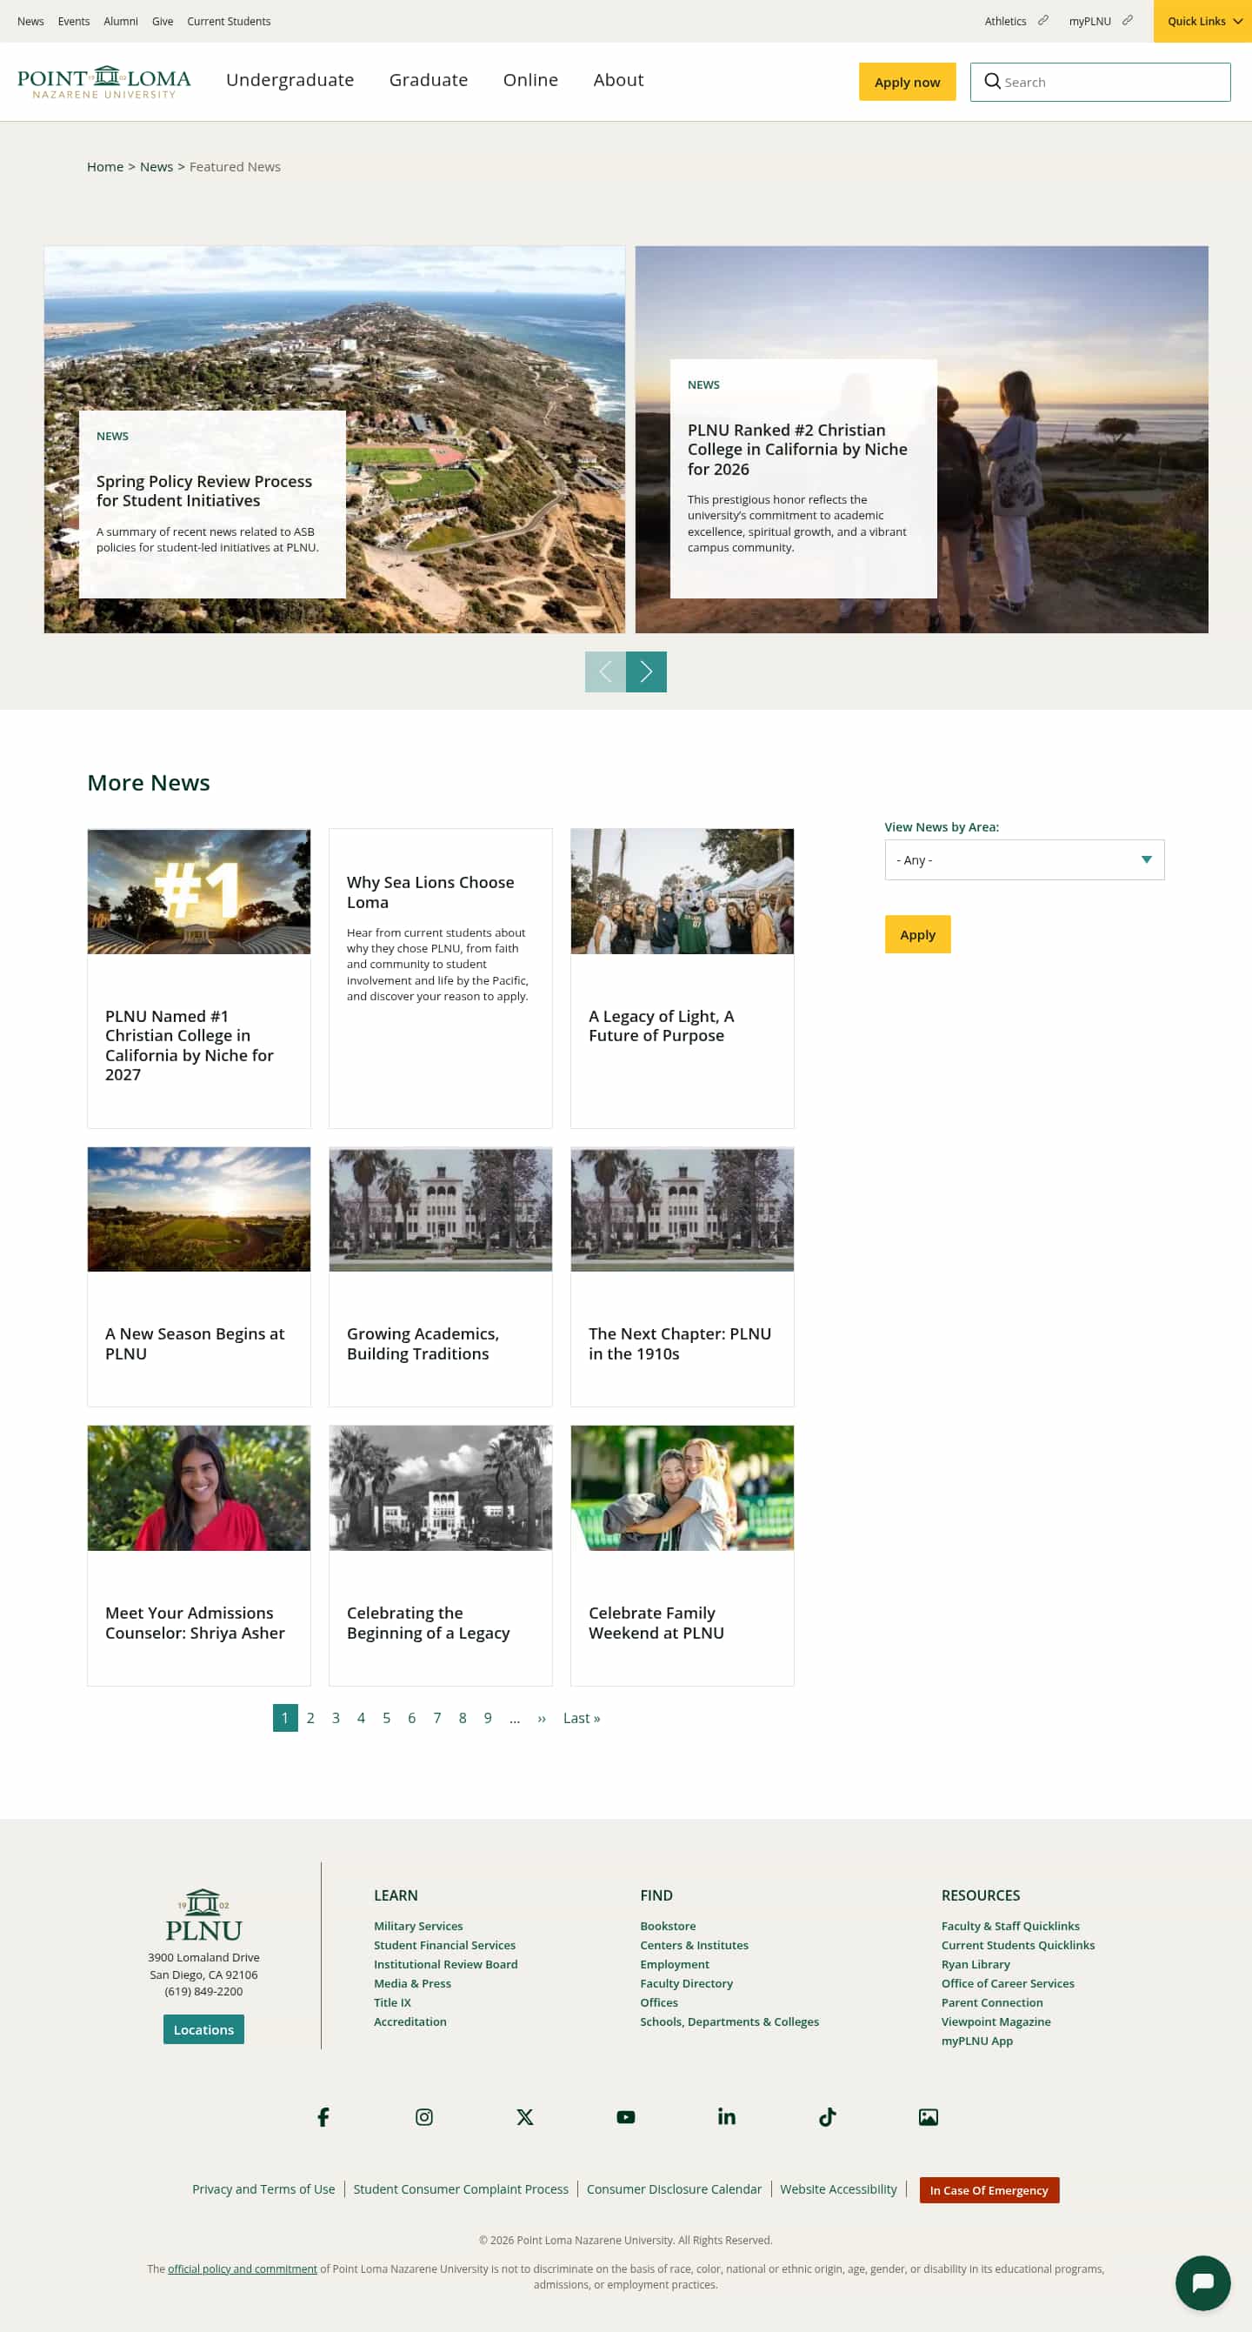
Task: Open Shriya Asher admissions counselor photo
Action: 199,1488
